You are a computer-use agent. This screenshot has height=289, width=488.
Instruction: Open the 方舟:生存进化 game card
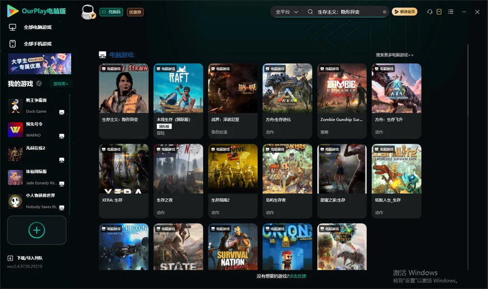click(287, 101)
